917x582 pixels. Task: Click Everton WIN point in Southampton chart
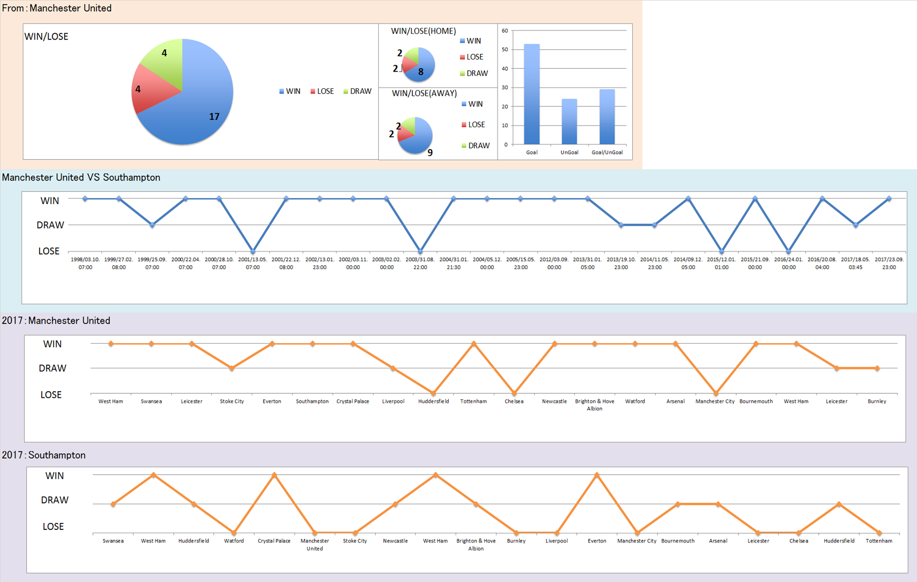pyautogui.click(x=597, y=475)
